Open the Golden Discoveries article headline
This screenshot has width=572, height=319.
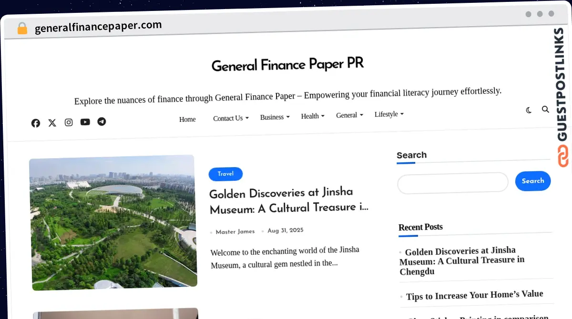coord(288,200)
